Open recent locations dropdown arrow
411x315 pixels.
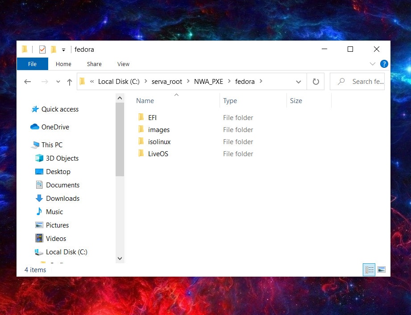(x=58, y=82)
